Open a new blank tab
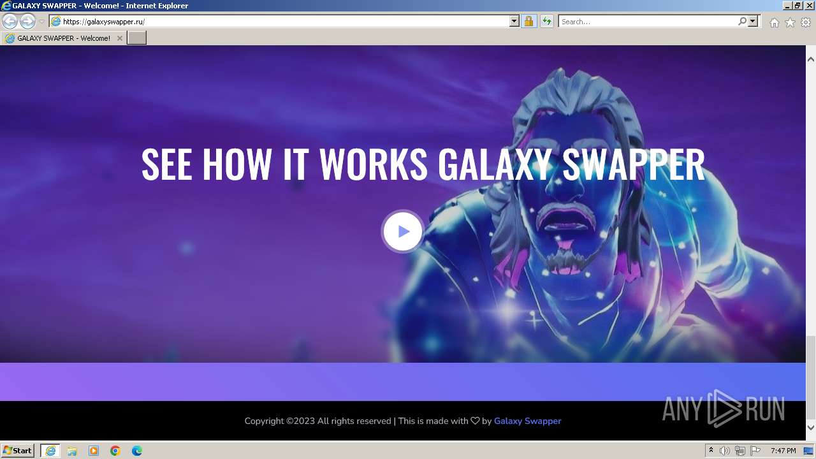This screenshot has width=816, height=459. coord(137,38)
